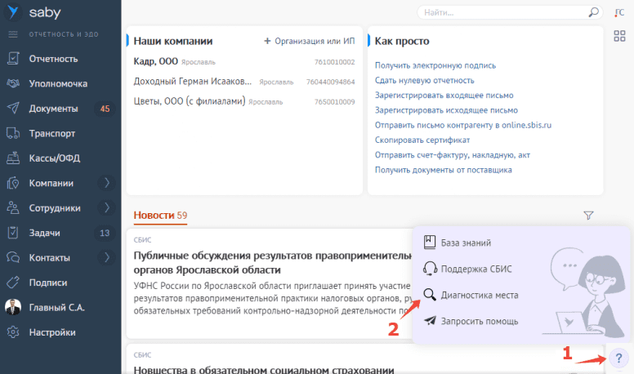Click the Поддержка СБИС headset icon
This screenshot has width=634, height=374.
(430, 269)
